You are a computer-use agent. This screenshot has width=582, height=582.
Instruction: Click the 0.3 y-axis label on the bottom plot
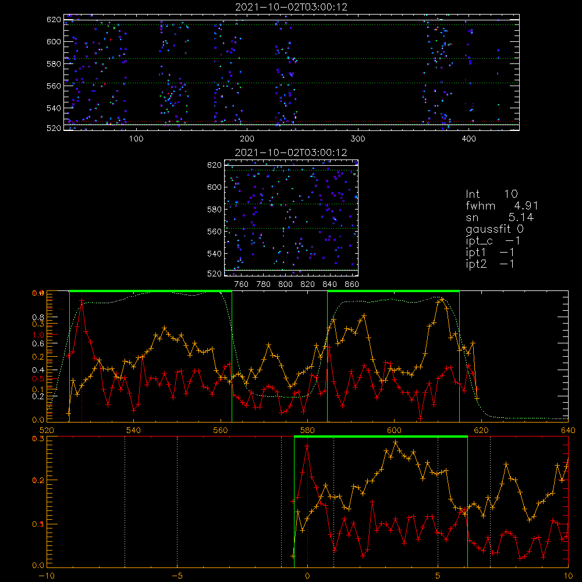(x=38, y=439)
